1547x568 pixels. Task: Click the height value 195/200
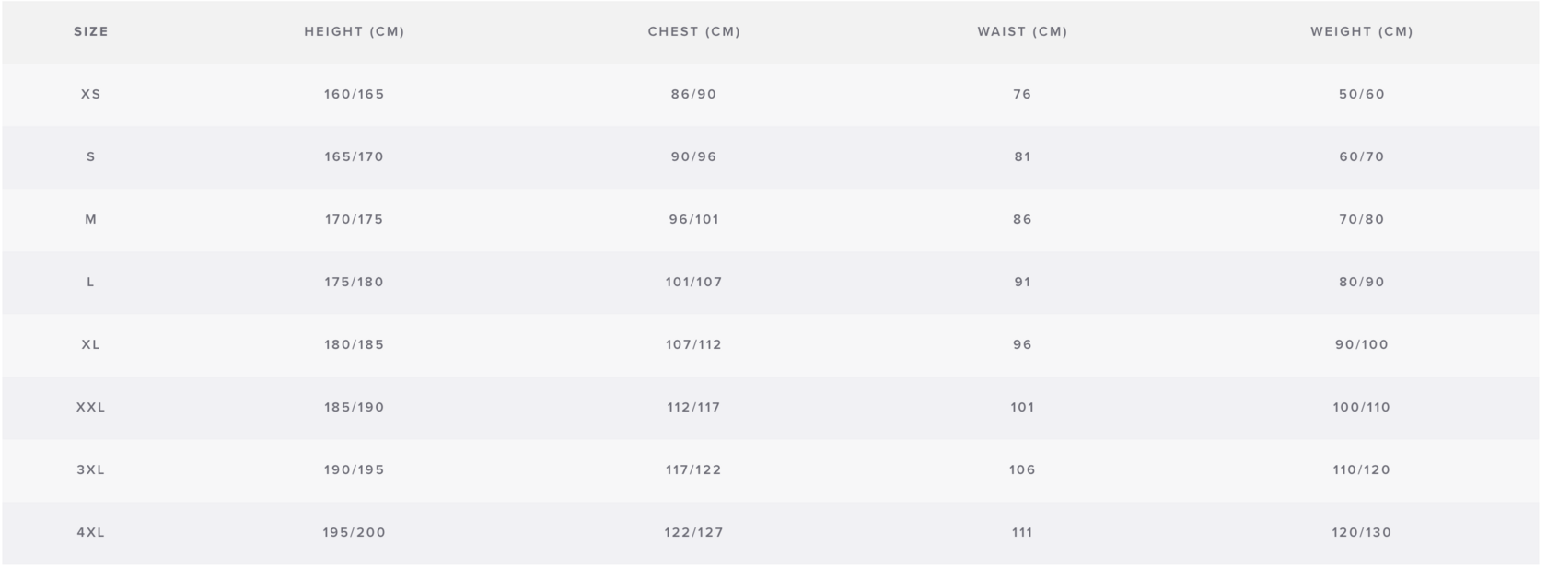(355, 532)
